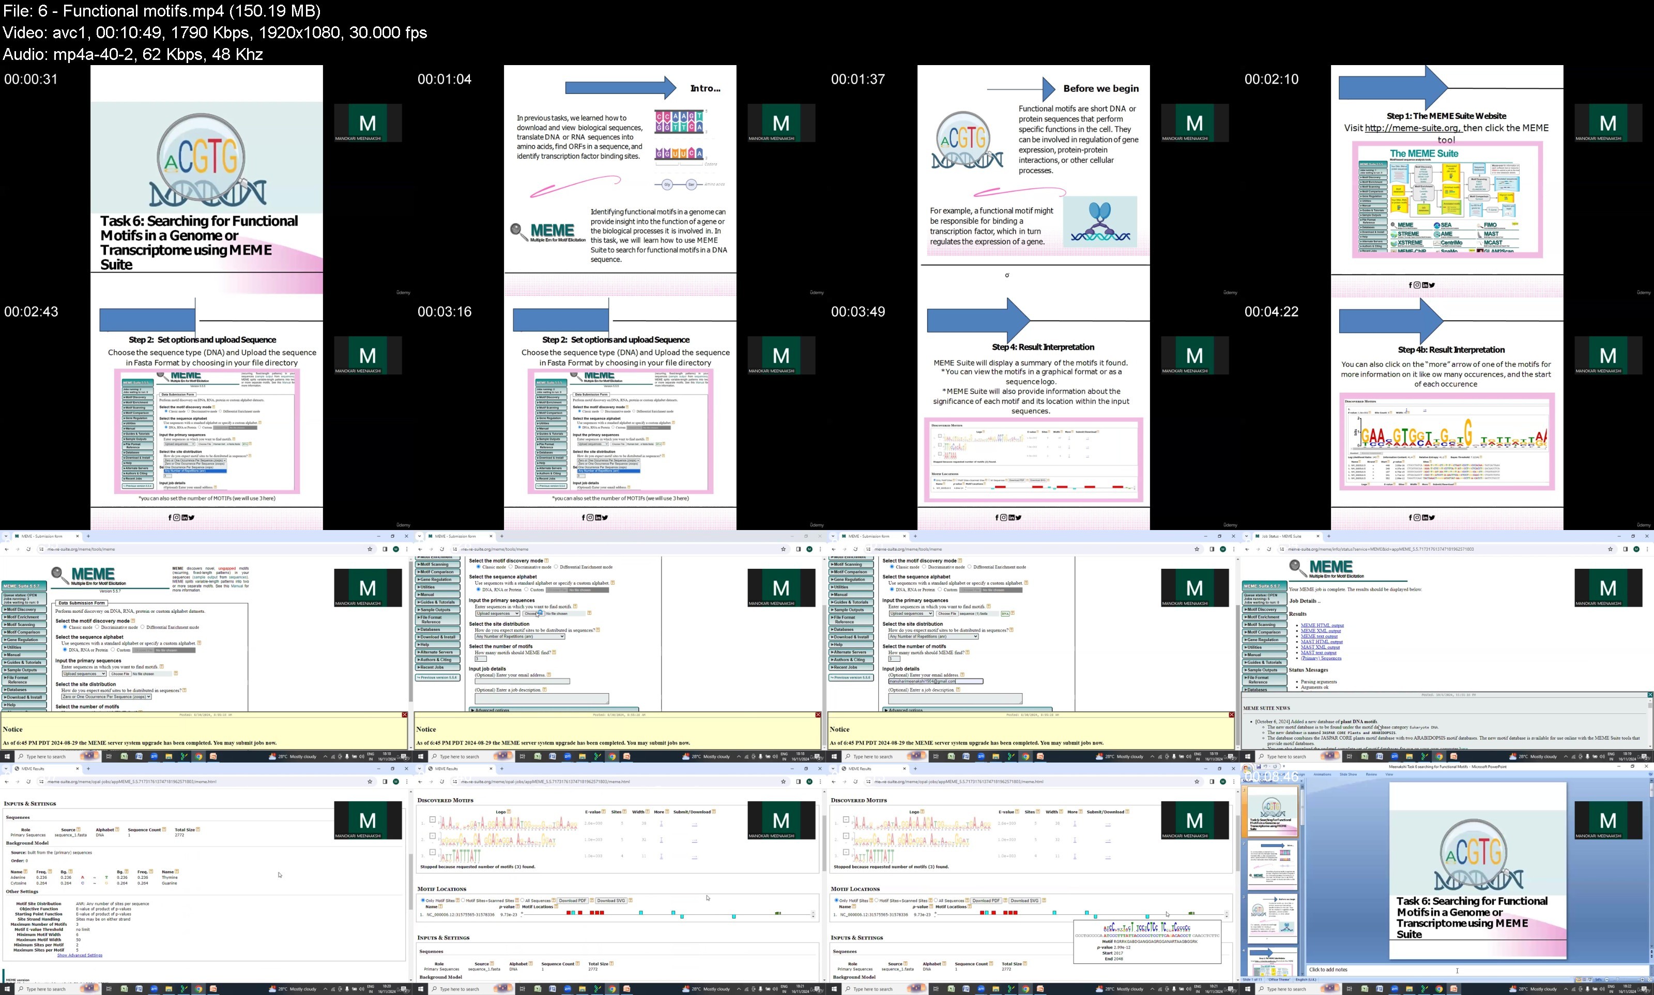Image resolution: width=1654 pixels, height=995 pixels.
Task: Open the Sequence Count help icon above Other Settings
Action: pos(164,829)
